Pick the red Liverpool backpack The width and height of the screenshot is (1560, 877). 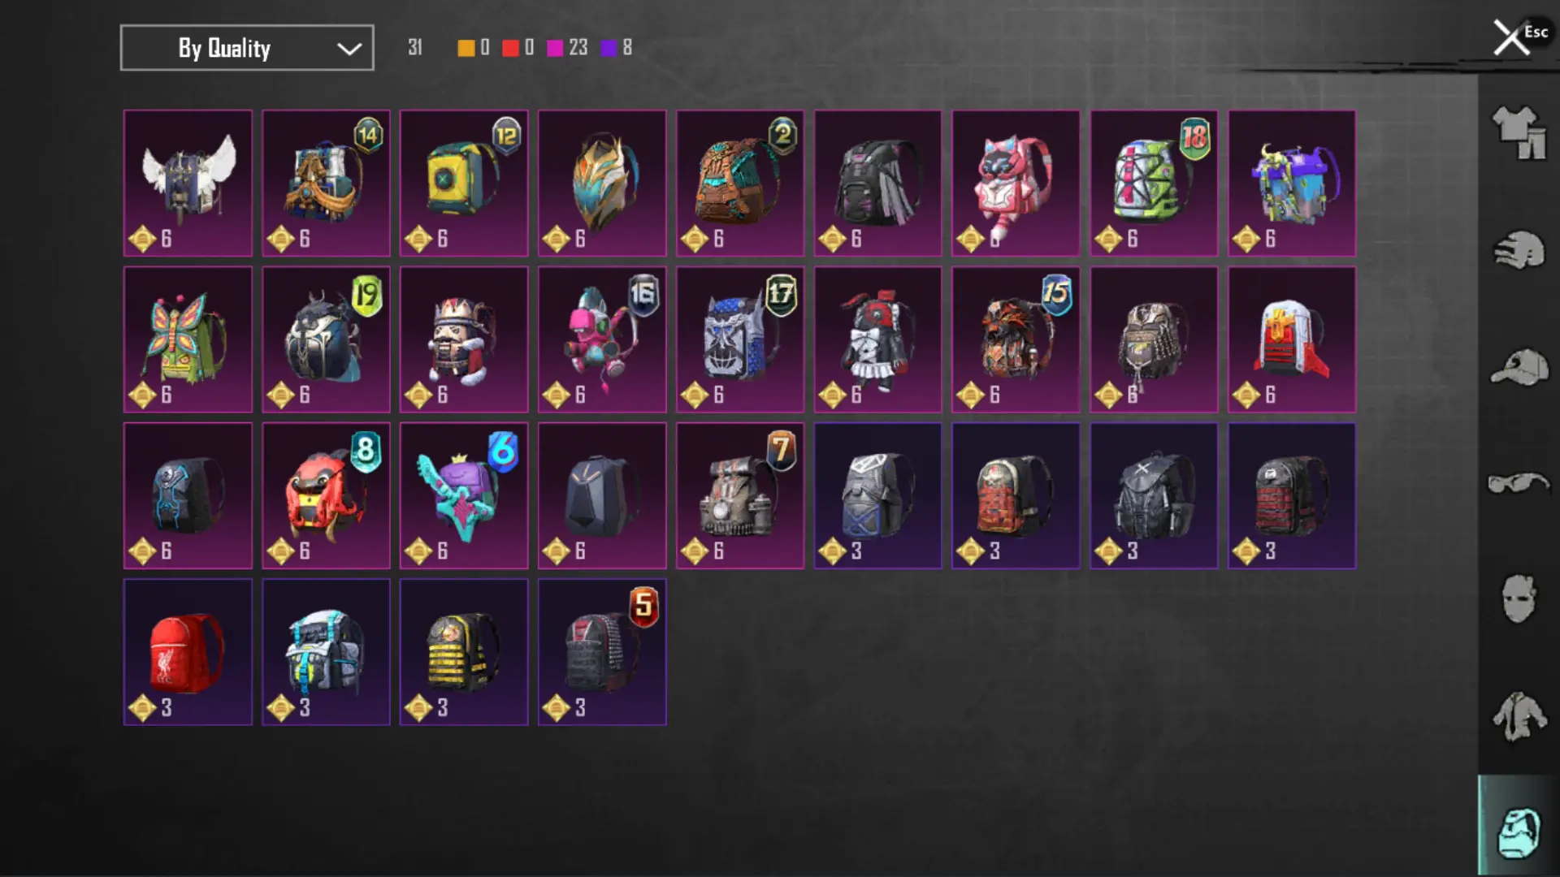click(188, 652)
